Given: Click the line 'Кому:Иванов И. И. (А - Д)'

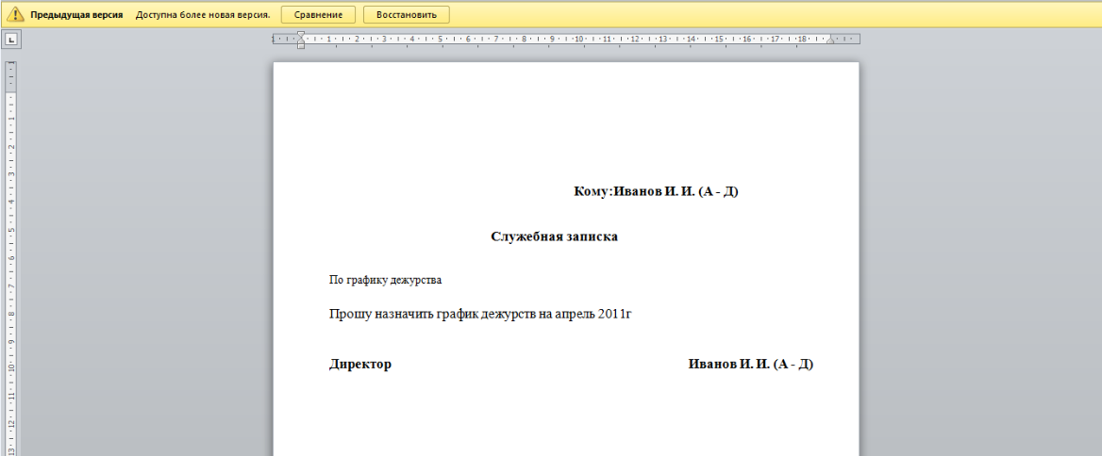Looking at the screenshot, I should [656, 191].
